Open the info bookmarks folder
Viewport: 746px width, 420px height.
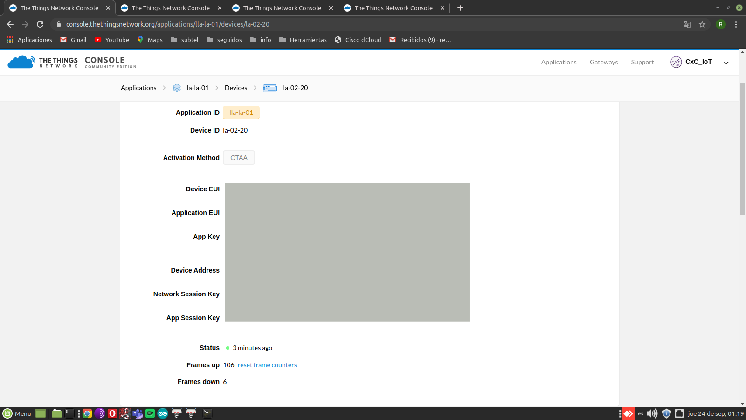click(261, 40)
